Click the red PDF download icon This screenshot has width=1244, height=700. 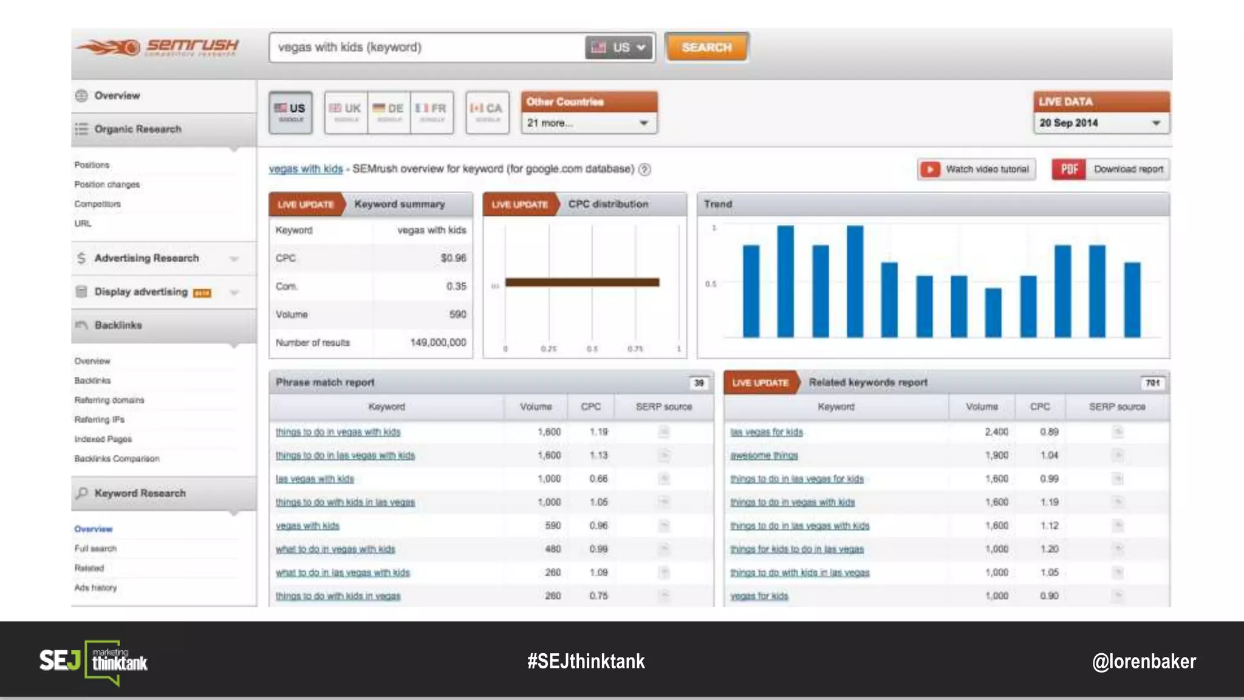click(1068, 170)
